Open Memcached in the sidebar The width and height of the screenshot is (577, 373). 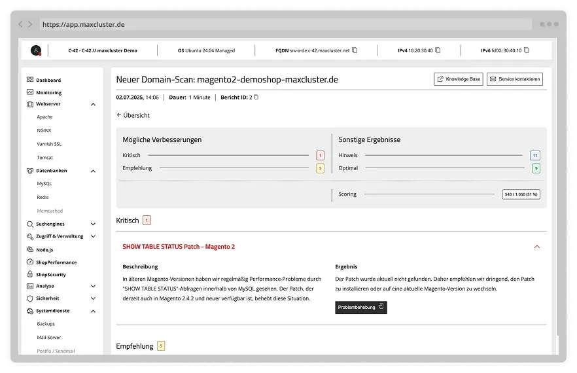point(50,211)
